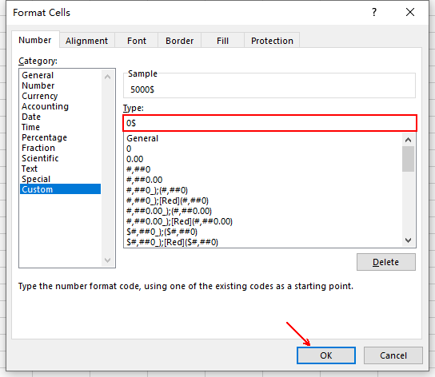Choose the Percentage category

click(x=44, y=137)
